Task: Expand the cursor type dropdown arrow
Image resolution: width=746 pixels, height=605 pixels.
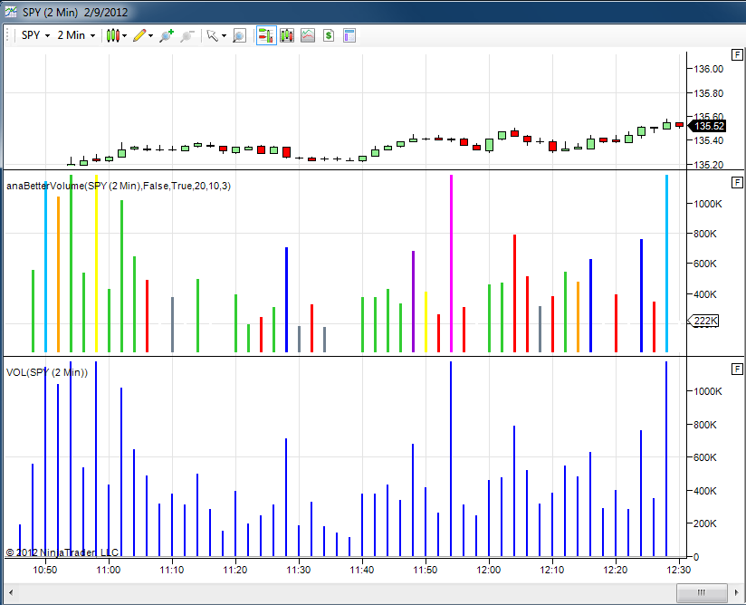Action: coord(225,35)
